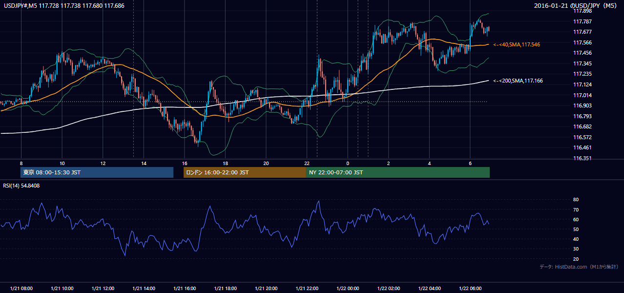Select the 40 SMA label 117.546
Image resolution: width=624 pixels, height=293 pixels.
517,44
